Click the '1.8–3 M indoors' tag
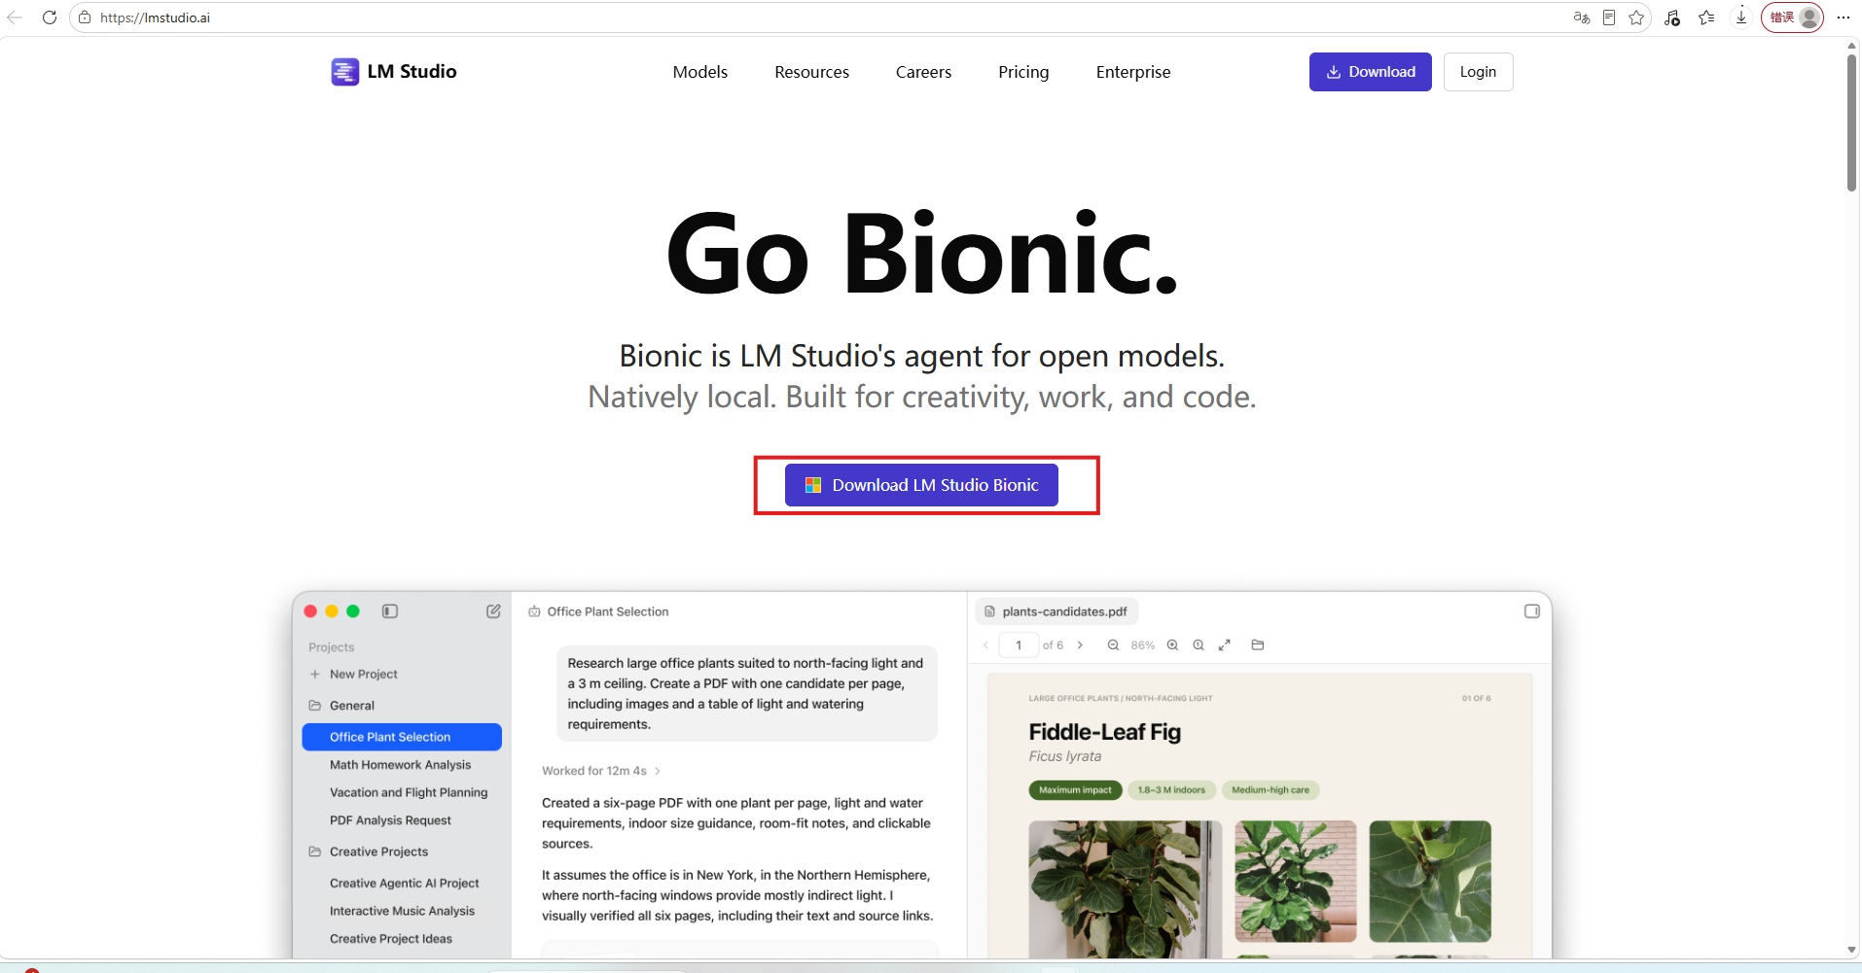 click(1171, 790)
